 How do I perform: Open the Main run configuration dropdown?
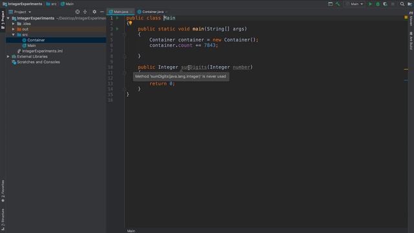pyautogui.click(x=354, y=4)
